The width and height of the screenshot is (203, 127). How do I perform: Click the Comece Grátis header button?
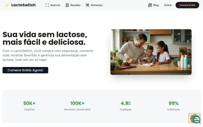pos(187,5)
